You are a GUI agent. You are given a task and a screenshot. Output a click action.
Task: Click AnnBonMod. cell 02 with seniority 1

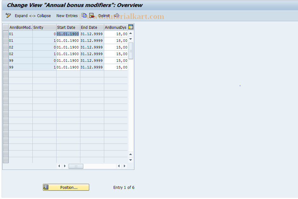(x=21, y=54)
